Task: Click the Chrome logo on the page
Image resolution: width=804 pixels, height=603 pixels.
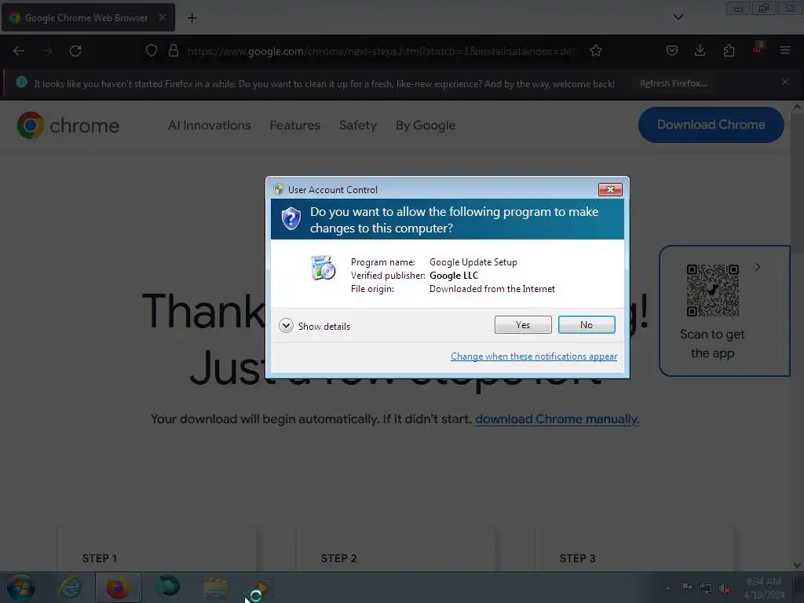Action: tap(68, 126)
